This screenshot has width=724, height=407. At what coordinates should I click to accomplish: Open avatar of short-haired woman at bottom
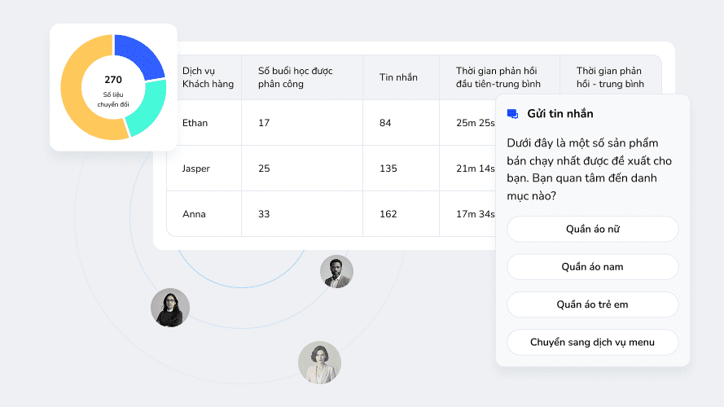(319, 362)
